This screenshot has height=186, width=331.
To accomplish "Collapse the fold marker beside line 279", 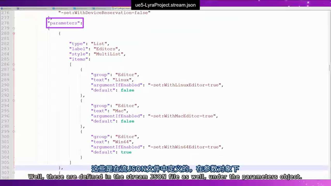I will coord(13,28).
